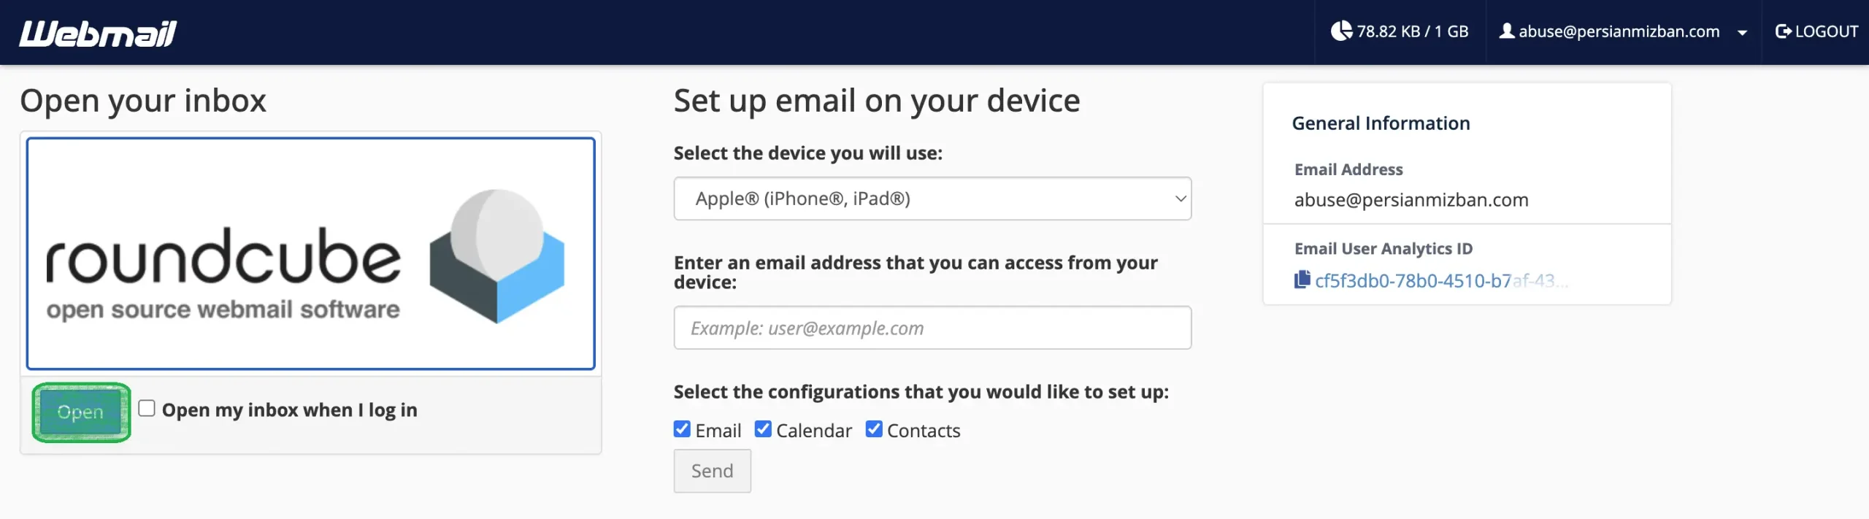Screen dimensions: 1869x519
Task: Click the user profile silhouette icon
Action: 1507,31
